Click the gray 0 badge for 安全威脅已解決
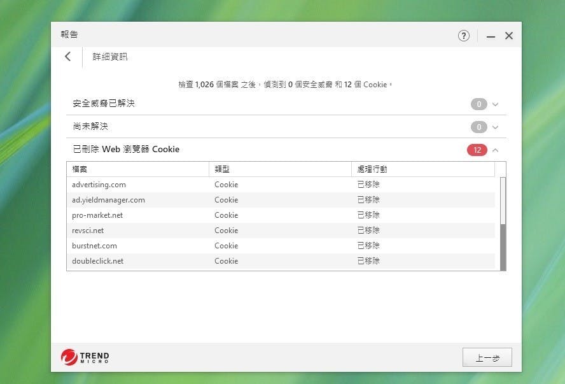The width and height of the screenshot is (565, 384). [x=479, y=104]
